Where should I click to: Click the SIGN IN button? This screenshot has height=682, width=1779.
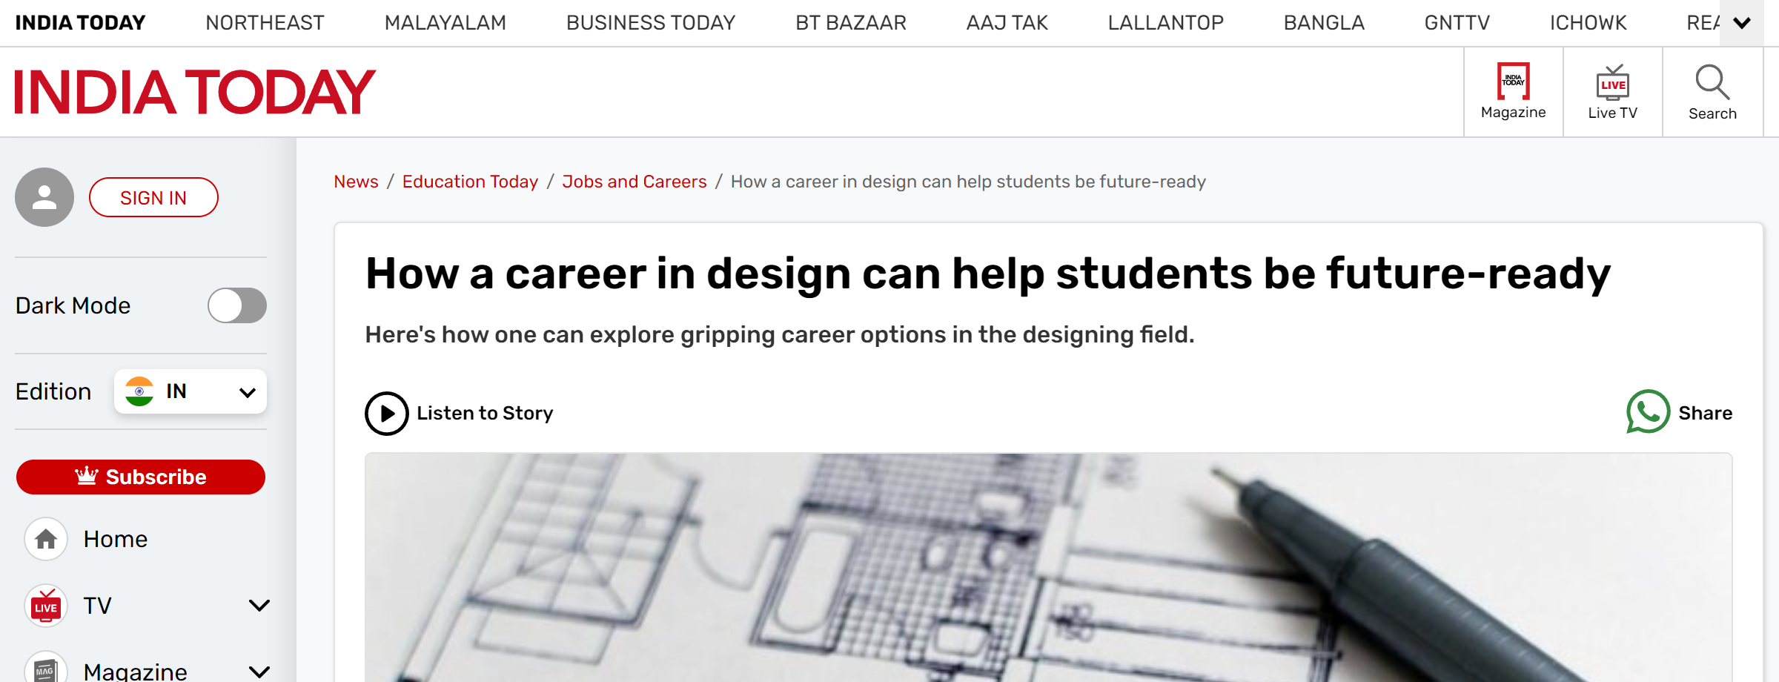point(153,197)
